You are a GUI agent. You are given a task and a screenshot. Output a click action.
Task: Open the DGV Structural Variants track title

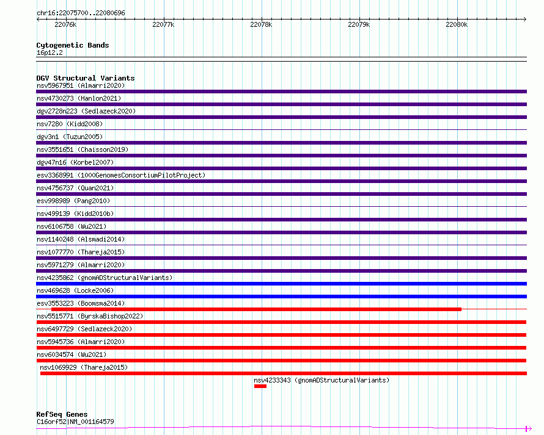[x=86, y=78]
